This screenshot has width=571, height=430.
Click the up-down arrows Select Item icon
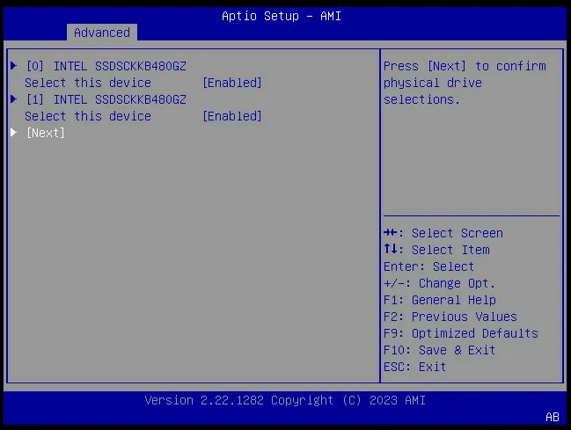pos(391,249)
